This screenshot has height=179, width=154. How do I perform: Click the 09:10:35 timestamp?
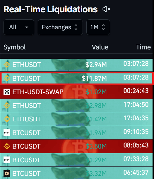click(136, 132)
